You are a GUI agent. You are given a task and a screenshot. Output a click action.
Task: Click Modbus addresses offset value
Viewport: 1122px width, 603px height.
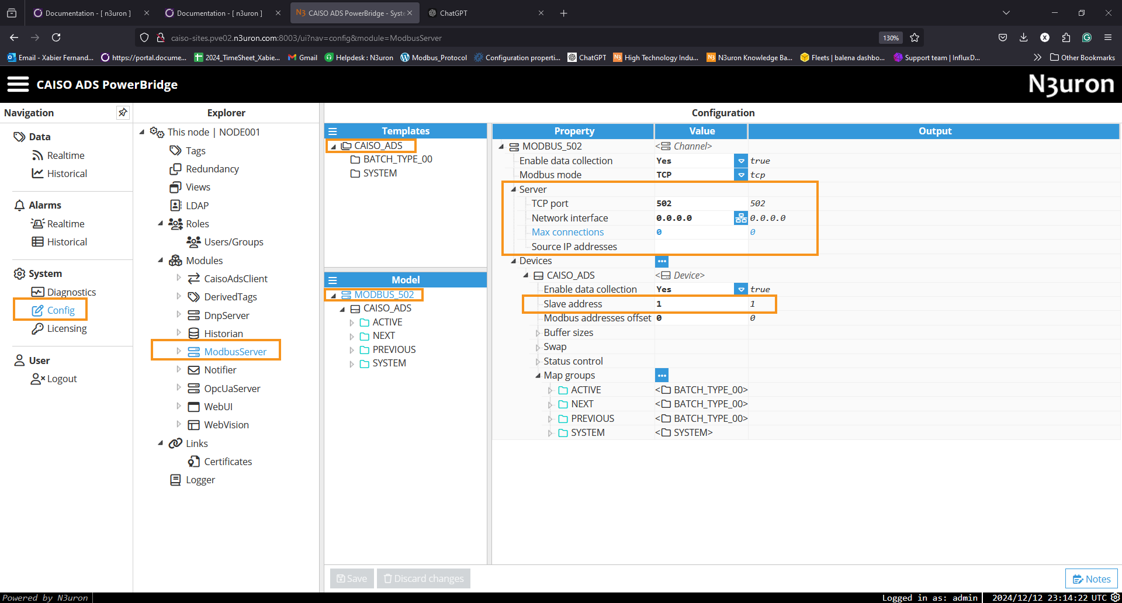point(701,318)
